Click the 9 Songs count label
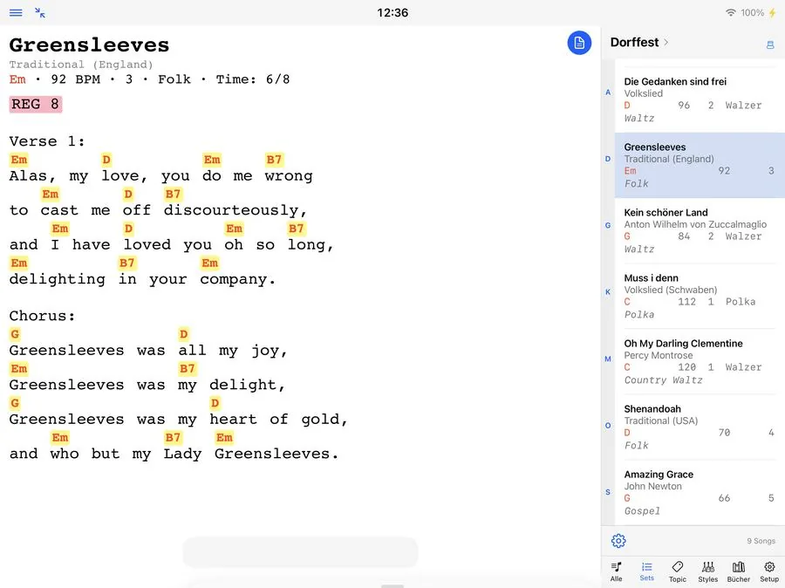 coord(761,541)
